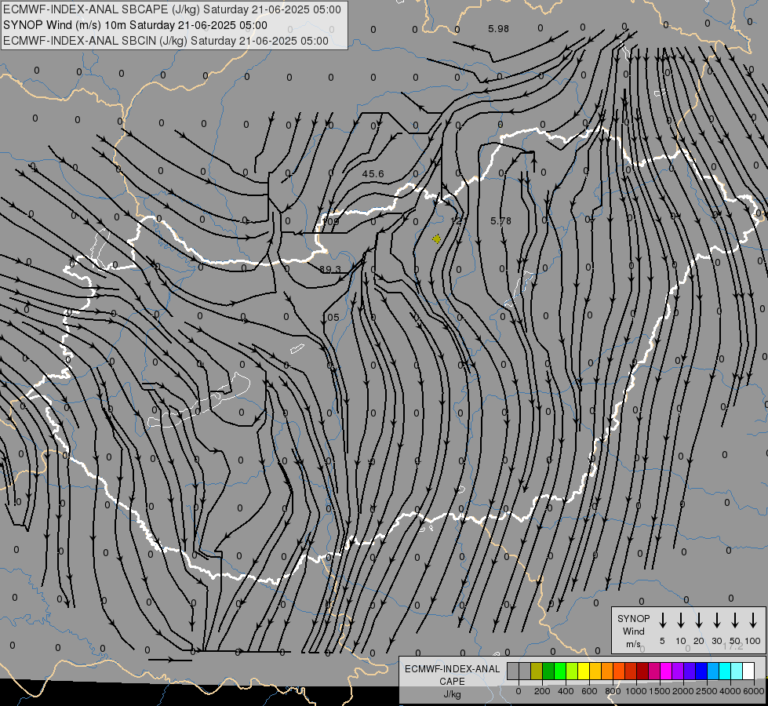This screenshot has height=706, width=768.
Task: Click the SBCAPE title line in header
Action: pyautogui.click(x=172, y=9)
